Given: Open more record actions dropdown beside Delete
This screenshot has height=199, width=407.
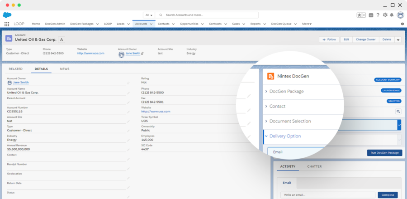Looking at the screenshot, I should pos(398,39).
